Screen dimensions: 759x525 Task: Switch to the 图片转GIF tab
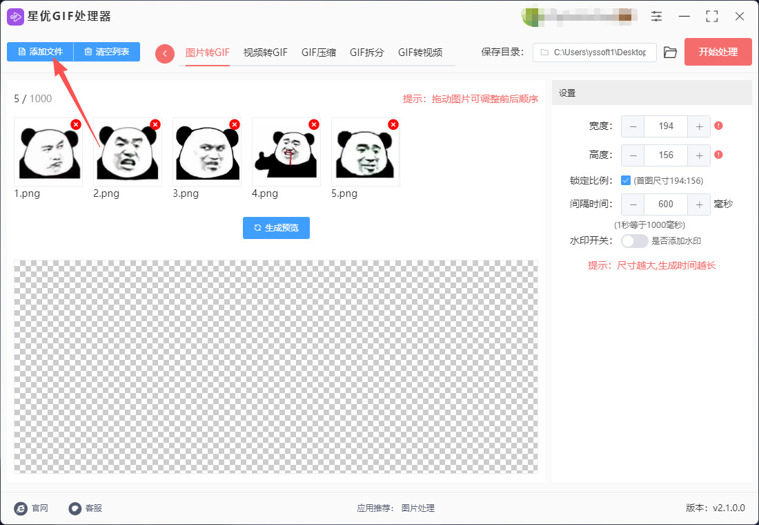point(207,52)
